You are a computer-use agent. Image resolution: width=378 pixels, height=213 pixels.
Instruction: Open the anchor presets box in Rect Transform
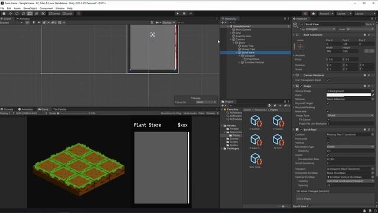[x=301, y=46]
